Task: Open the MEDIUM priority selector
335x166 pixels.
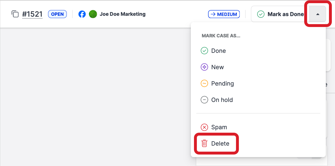Action: [x=224, y=14]
